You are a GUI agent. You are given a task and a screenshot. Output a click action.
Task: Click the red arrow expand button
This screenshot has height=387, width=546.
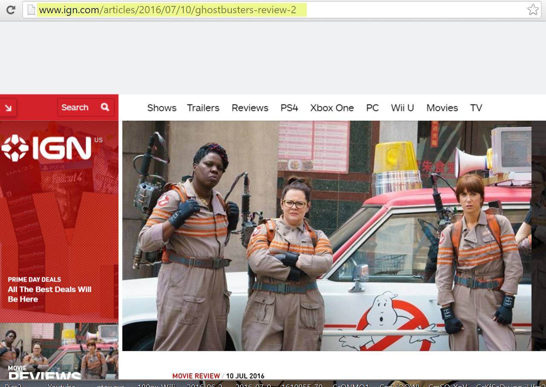(x=8, y=108)
